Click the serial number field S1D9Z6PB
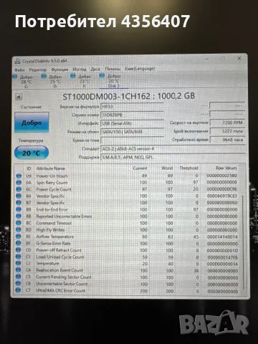 coord(132,115)
